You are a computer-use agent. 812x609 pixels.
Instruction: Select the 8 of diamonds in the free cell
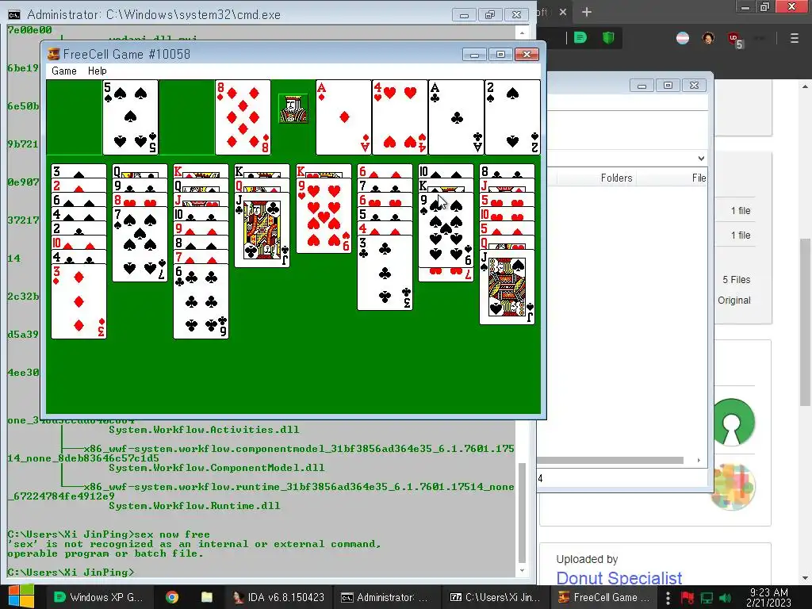(x=243, y=117)
